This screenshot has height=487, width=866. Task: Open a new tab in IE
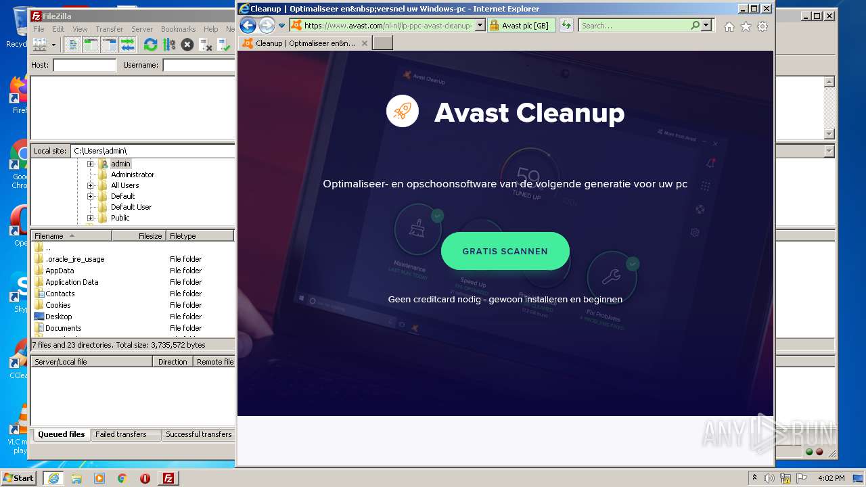click(x=382, y=43)
